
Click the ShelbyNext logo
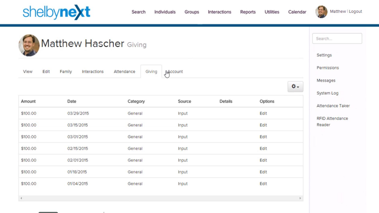coord(56,12)
